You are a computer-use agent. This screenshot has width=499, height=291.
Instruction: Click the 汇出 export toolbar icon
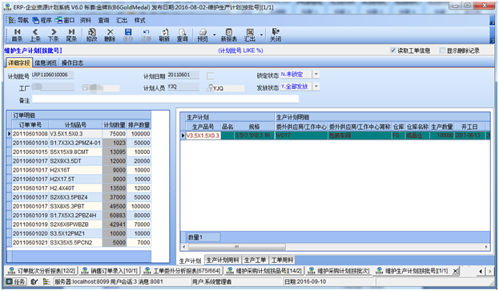pyautogui.click(x=250, y=35)
